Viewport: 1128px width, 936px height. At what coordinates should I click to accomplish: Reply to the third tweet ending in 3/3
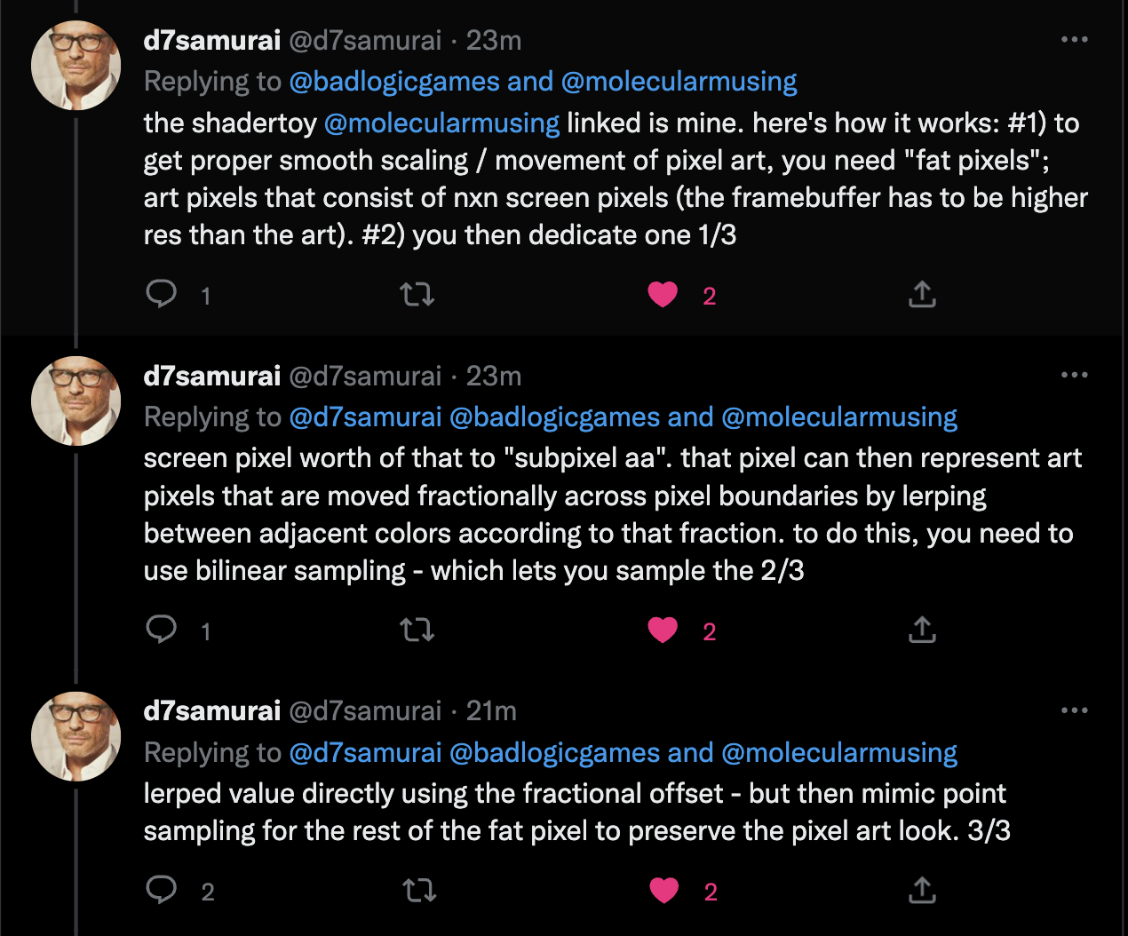162,890
